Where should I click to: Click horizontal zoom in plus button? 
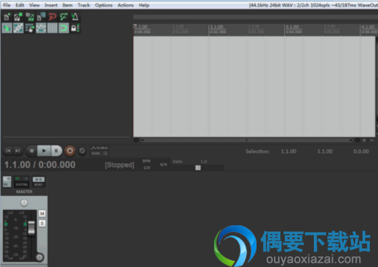(x=364, y=140)
